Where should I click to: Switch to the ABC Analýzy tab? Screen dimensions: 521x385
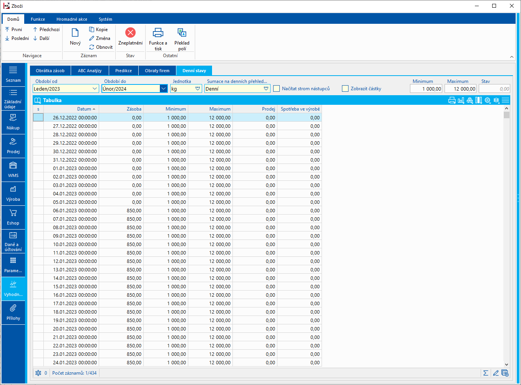(90, 71)
